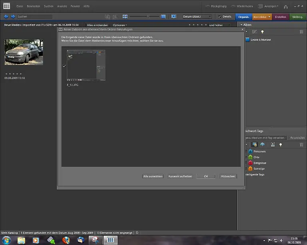Uncheck the F_12.JPG file checkmark
Image resolution: width=307 pixels, height=245 pixels.
(x=64, y=66)
